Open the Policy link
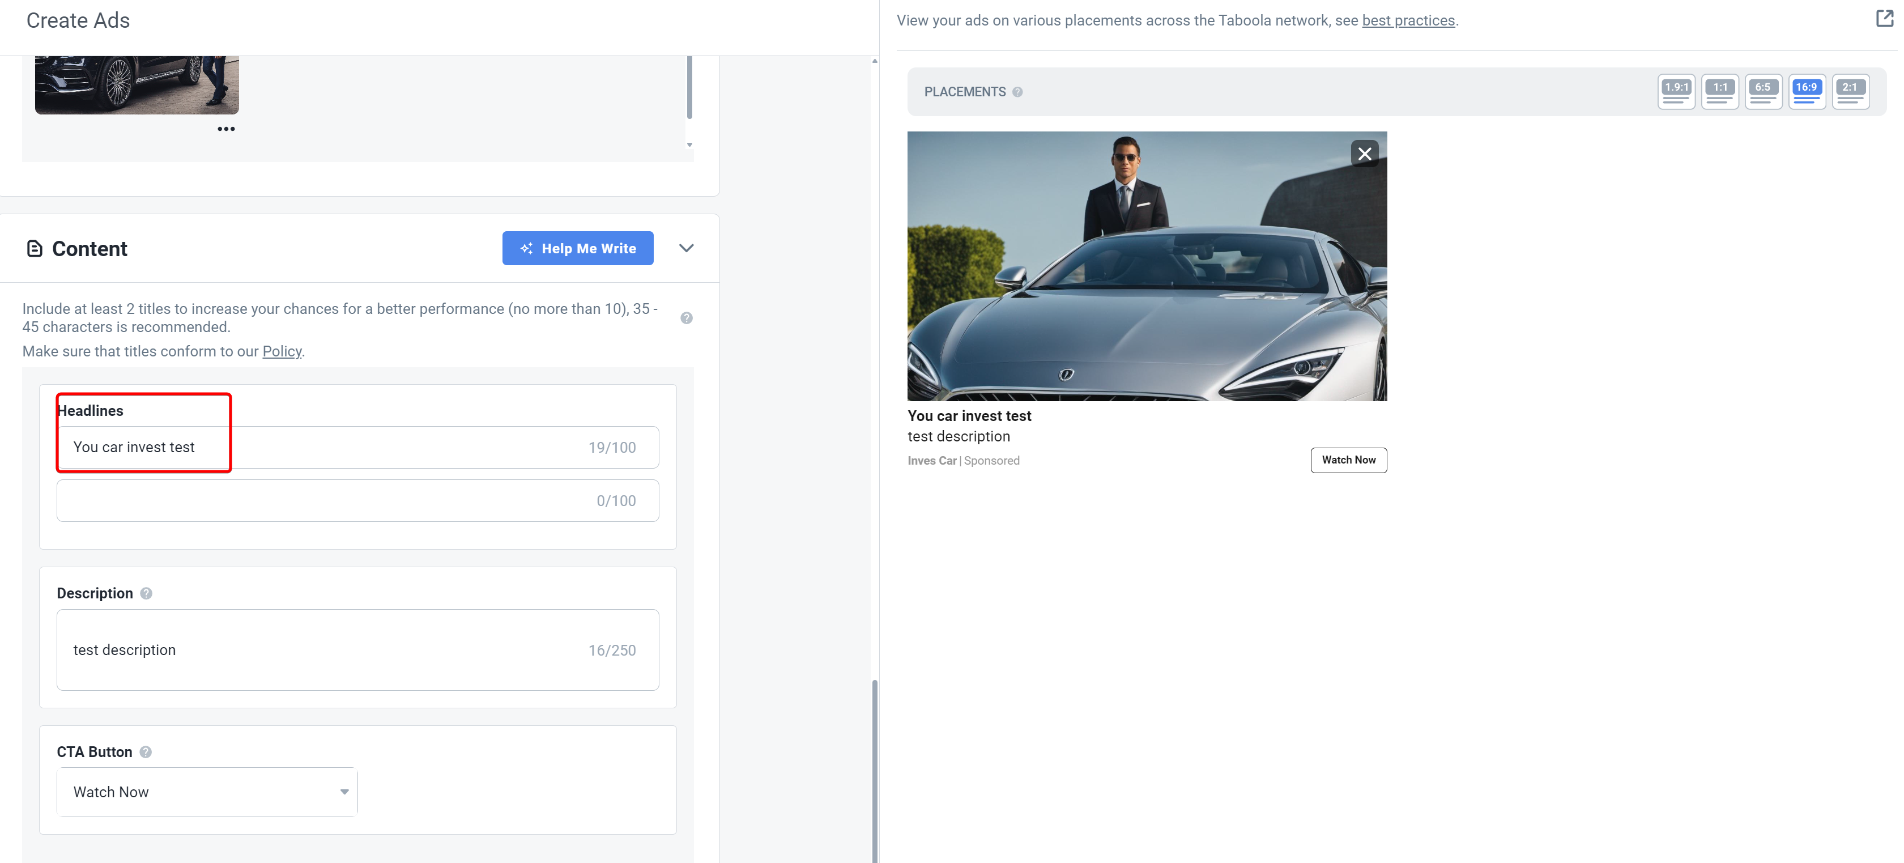This screenshot has width=1904, height=863. click(282, 351)
